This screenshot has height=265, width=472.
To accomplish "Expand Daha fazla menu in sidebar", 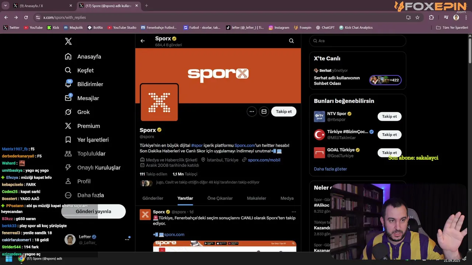I will (84, 195).
